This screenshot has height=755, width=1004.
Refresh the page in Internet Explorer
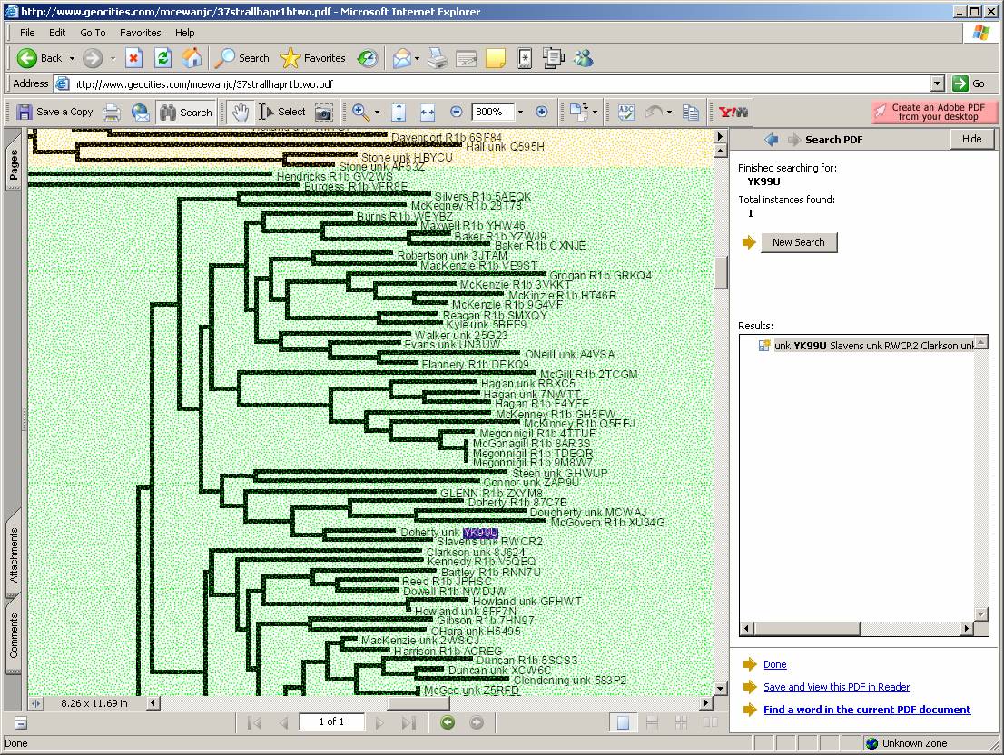163,58
